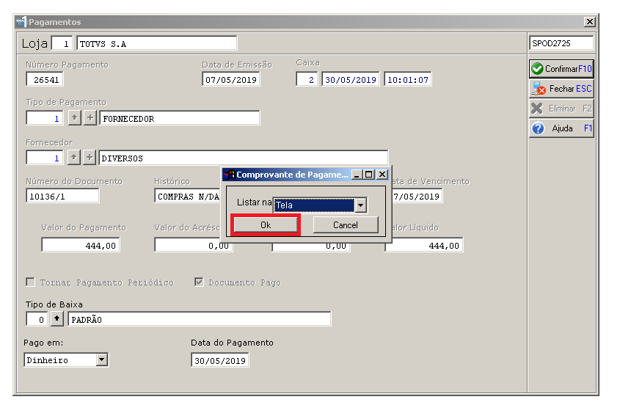The height and width of the screenshot is (402, 620).
Task: Click the Comprovante dialog title icon
Action: (230, 175)
